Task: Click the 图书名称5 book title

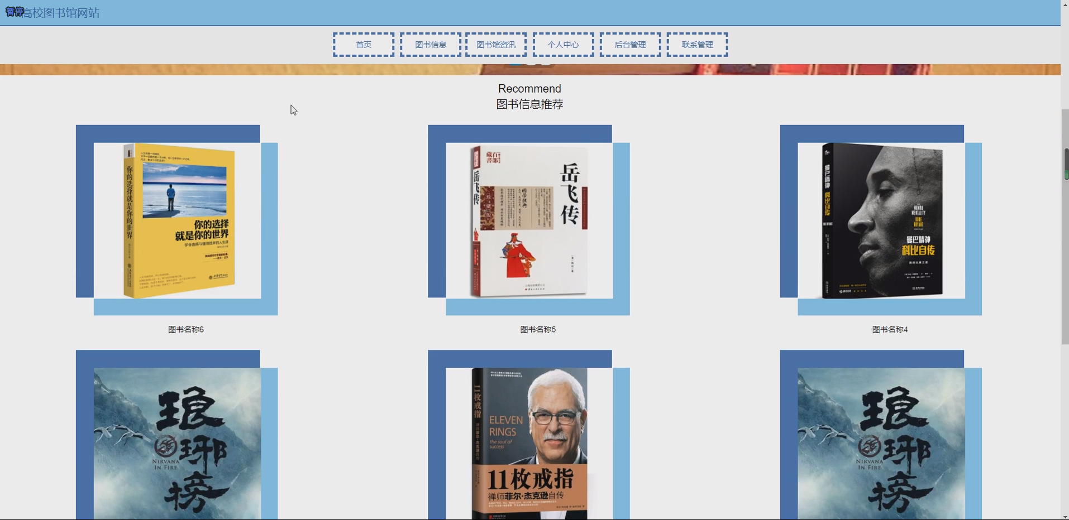Action: click(538, 329)
